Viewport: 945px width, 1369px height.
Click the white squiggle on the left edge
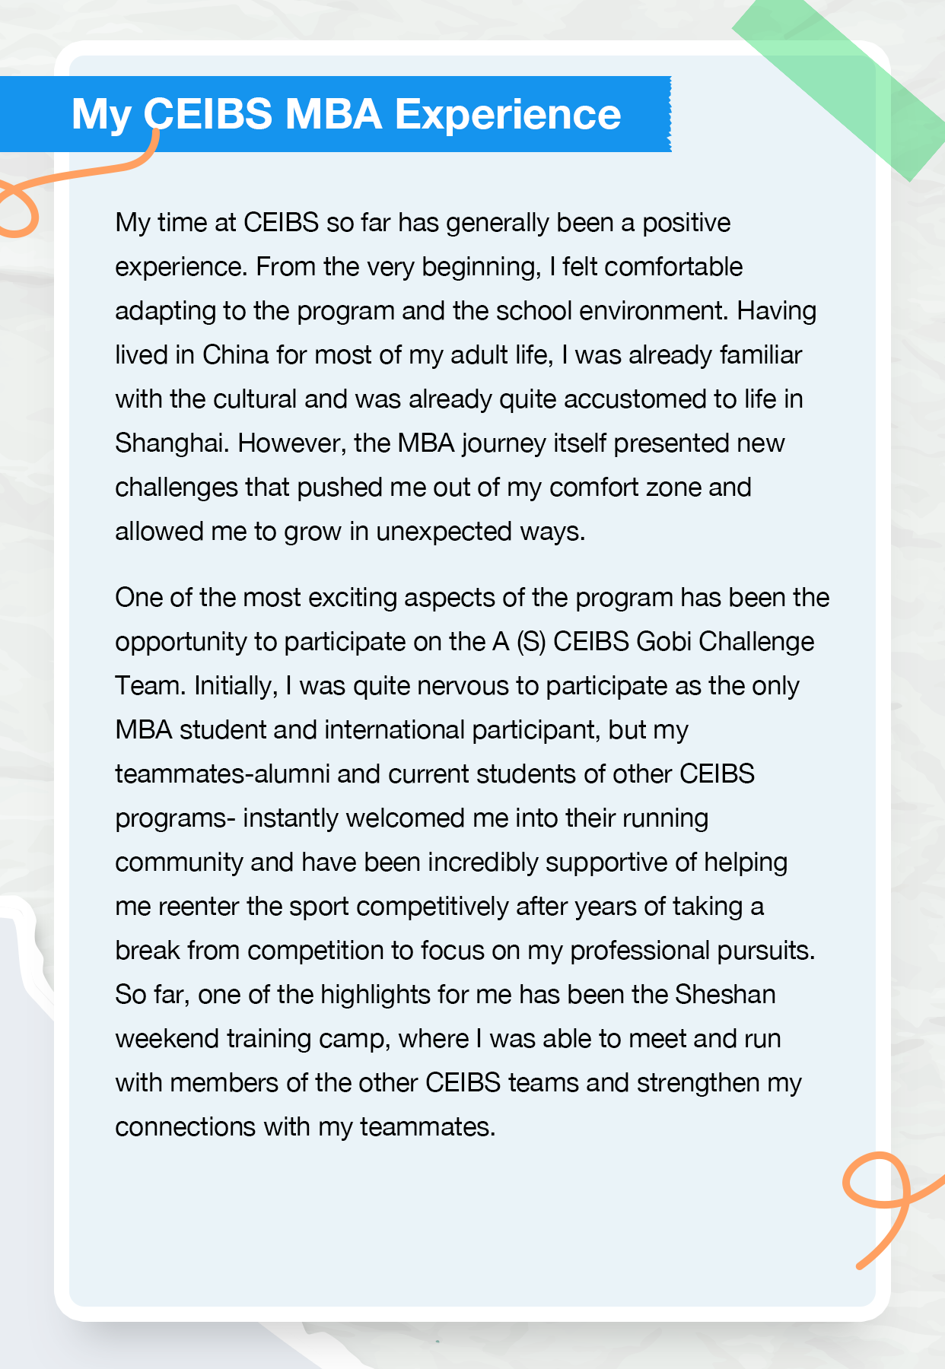29,951
